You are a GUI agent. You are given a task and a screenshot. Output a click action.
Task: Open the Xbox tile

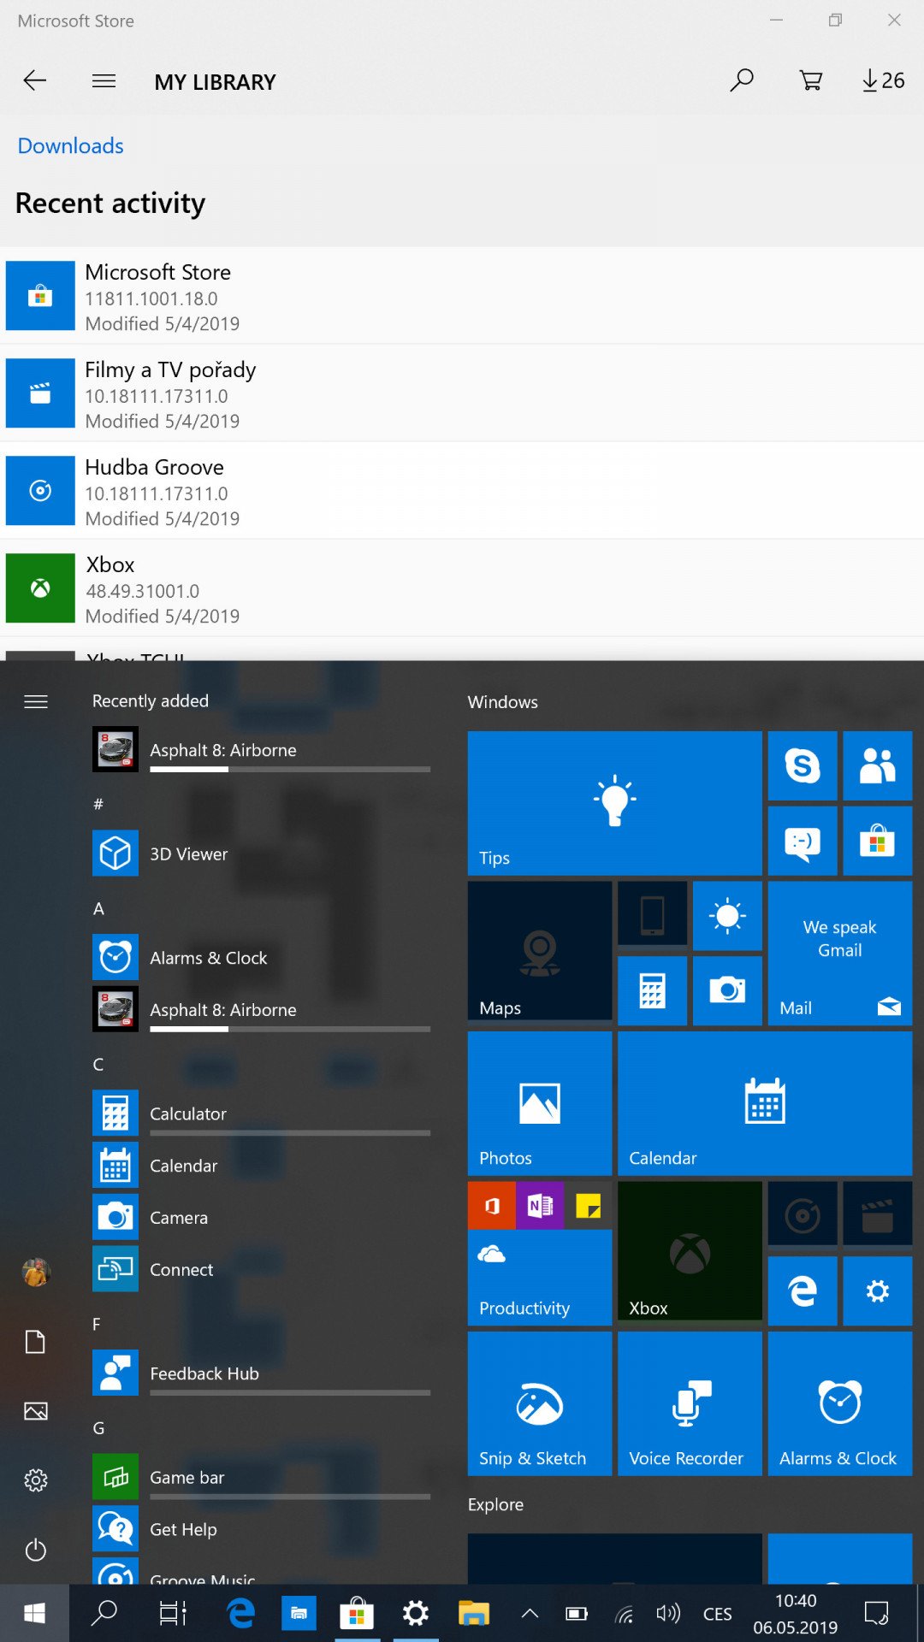(690, 1252)
